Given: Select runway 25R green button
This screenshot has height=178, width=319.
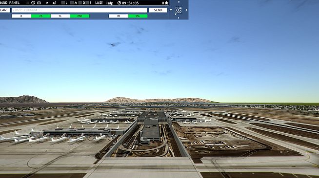Looking at the screenshot, I should 80,16.
